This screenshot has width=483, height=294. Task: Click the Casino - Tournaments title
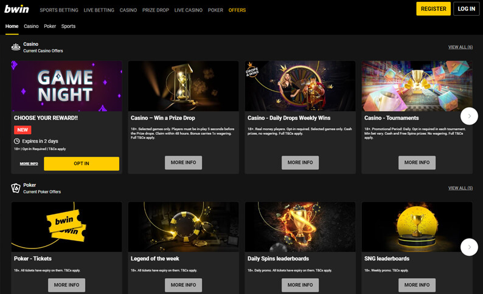coord(391,118)
